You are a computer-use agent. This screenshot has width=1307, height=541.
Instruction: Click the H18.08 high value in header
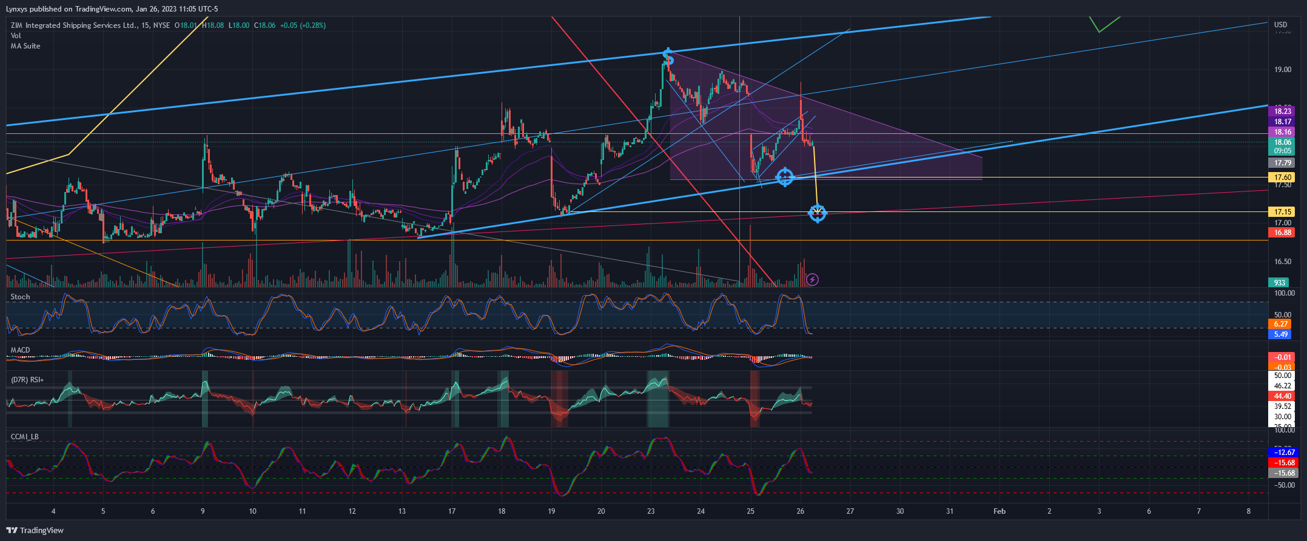[x=213, y=25]
